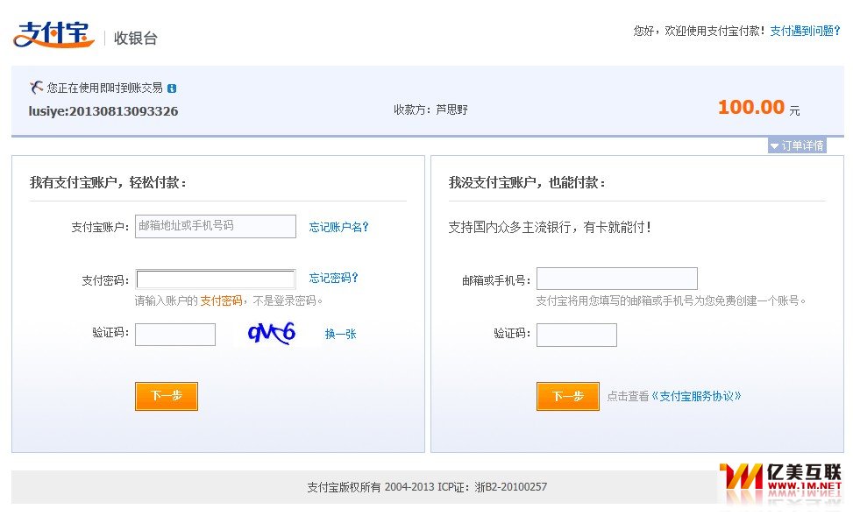853x516 pixels.
Task: Click the captcha image
Action: 272,333
